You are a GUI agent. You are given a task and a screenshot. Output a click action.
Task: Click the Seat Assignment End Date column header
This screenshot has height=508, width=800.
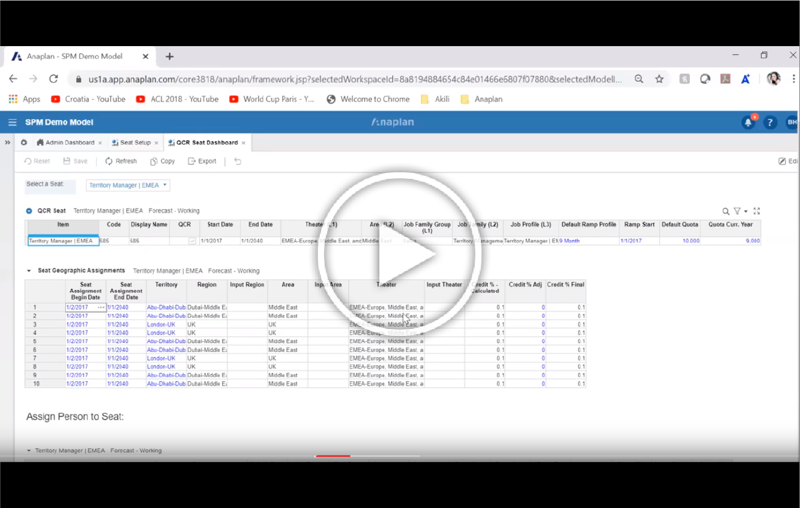pos(126,291)
